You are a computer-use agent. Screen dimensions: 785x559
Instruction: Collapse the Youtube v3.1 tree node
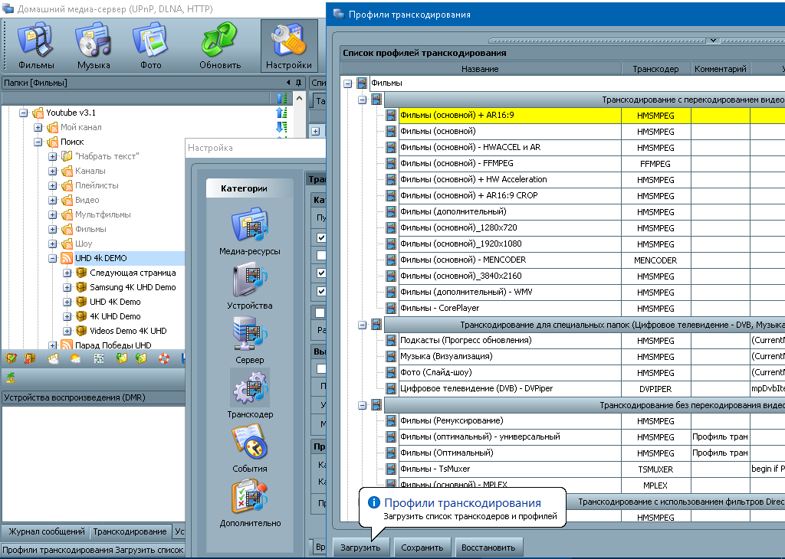pos(24,113)
